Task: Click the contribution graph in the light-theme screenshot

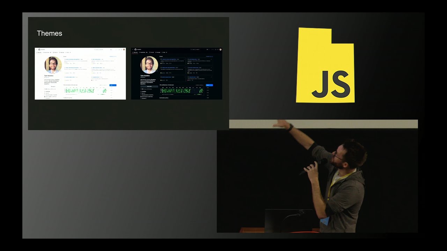Action: pos(86,91)
